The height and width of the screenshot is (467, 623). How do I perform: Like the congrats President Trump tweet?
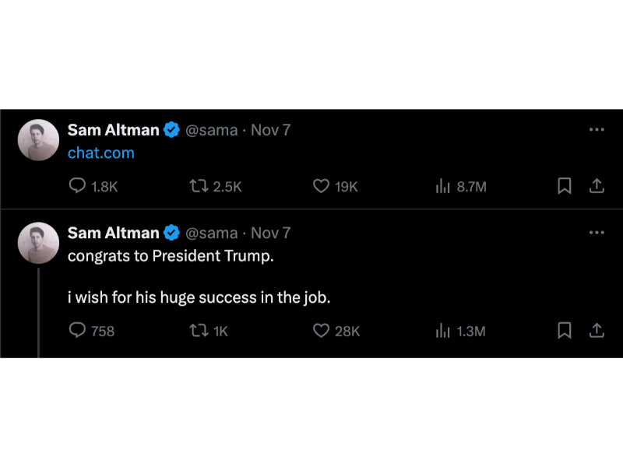click(x=321, y=331)
